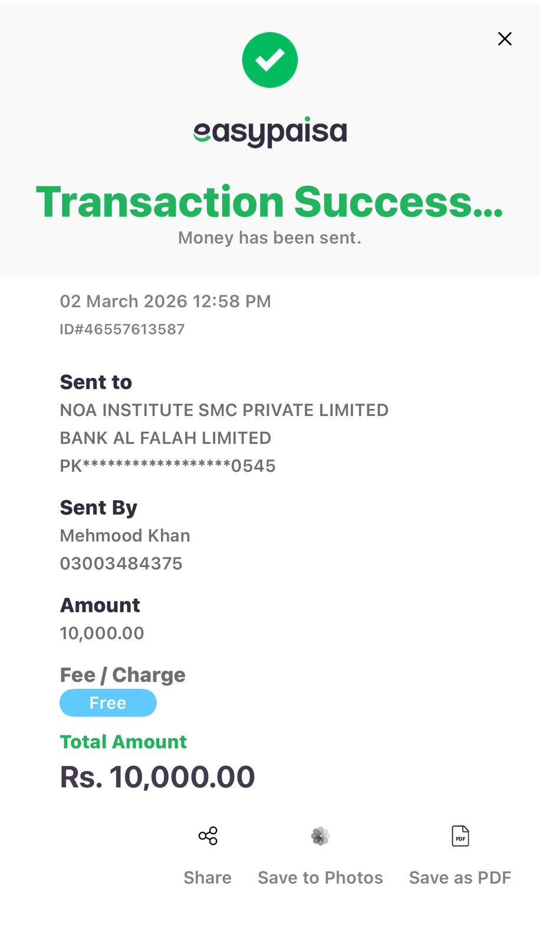This screenshot has height=944, width=540.
Task: Tap the transaction date and time
Action: coord(165,301)
